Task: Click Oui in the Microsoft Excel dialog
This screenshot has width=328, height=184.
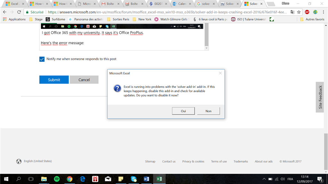Action: [x=183, y=111]
